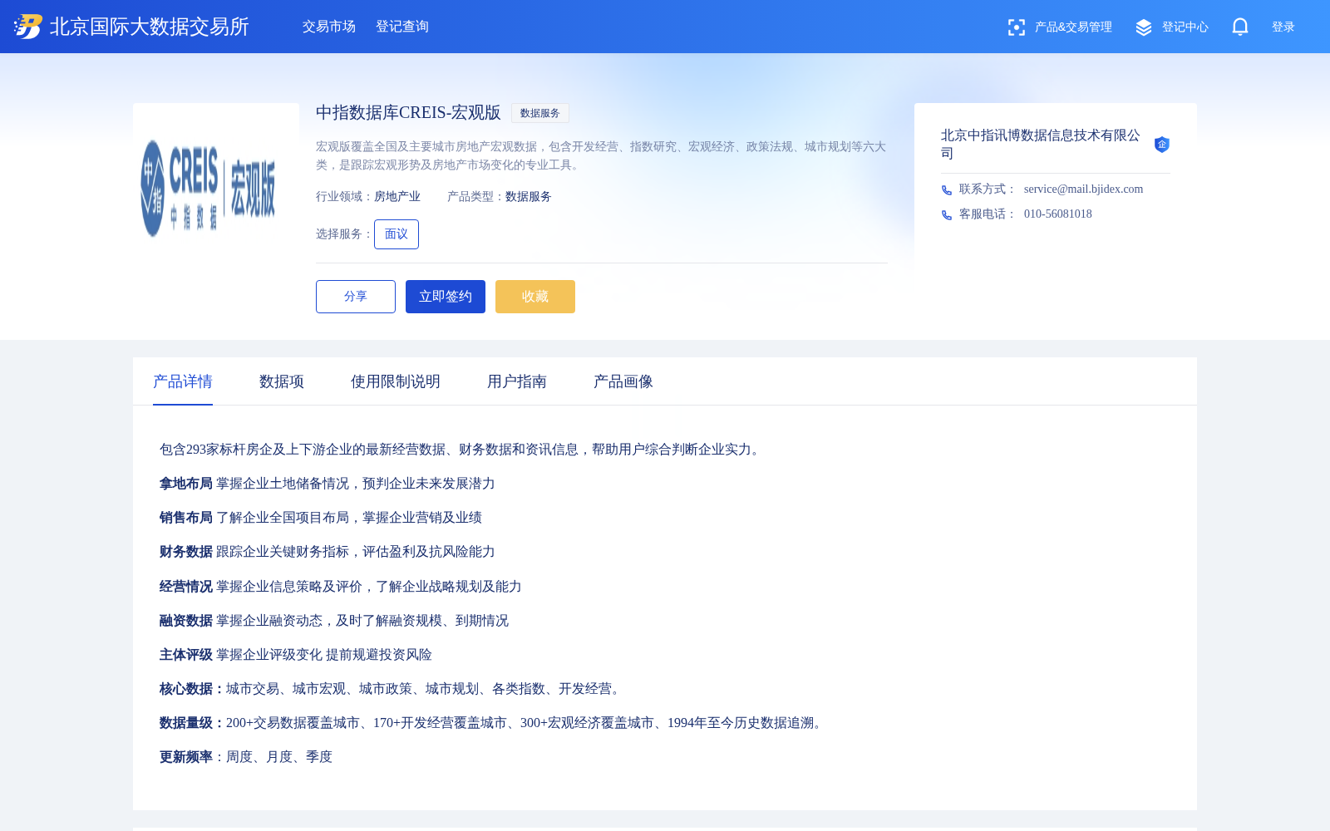
Task: Click the Beijing International Data Exchange logo icon
Action: click(x=28, y=27)
